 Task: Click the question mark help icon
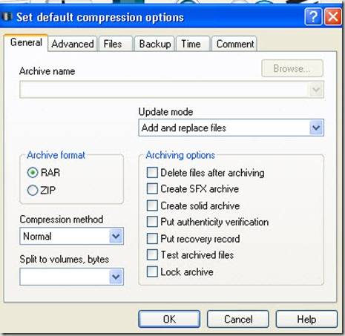coord(313,17)
